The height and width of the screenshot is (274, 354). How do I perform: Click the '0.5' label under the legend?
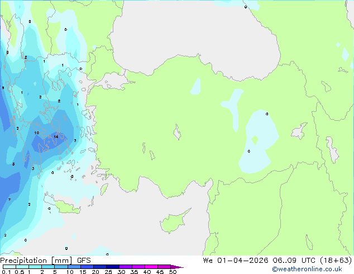20,272
